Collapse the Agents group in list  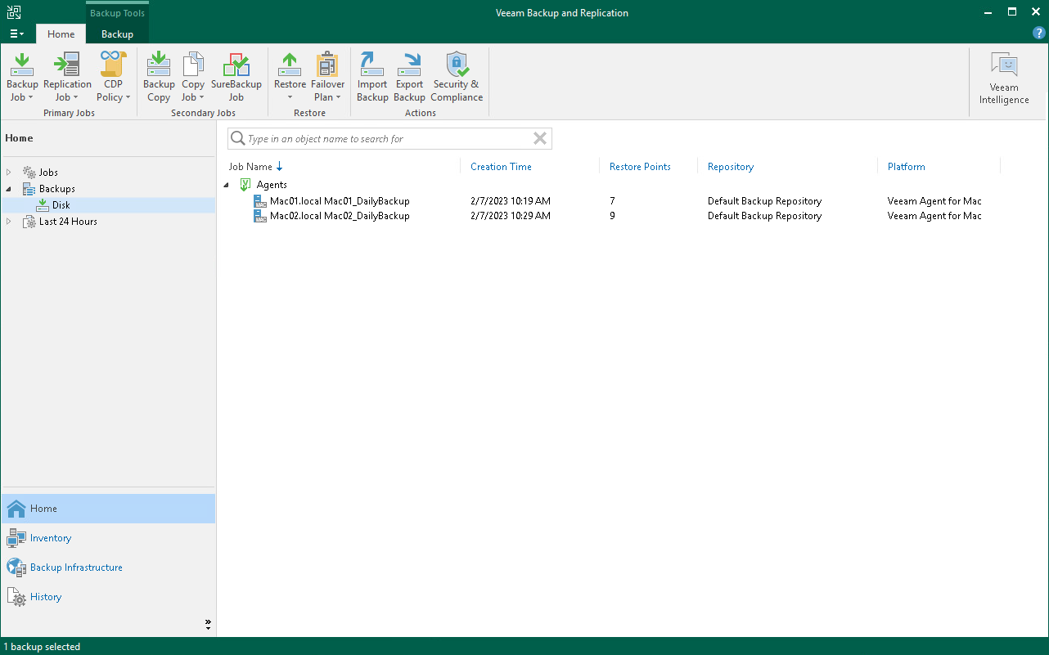pyautogui.click(x=227, y=185)
